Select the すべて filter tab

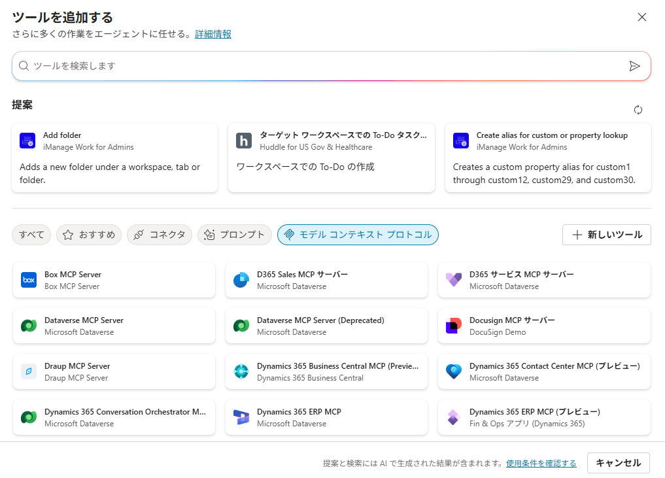click(x=31, y=235)
